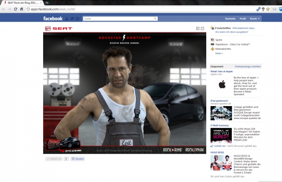Click the search magnifier button
282x182 pixels.
[156, 19]
